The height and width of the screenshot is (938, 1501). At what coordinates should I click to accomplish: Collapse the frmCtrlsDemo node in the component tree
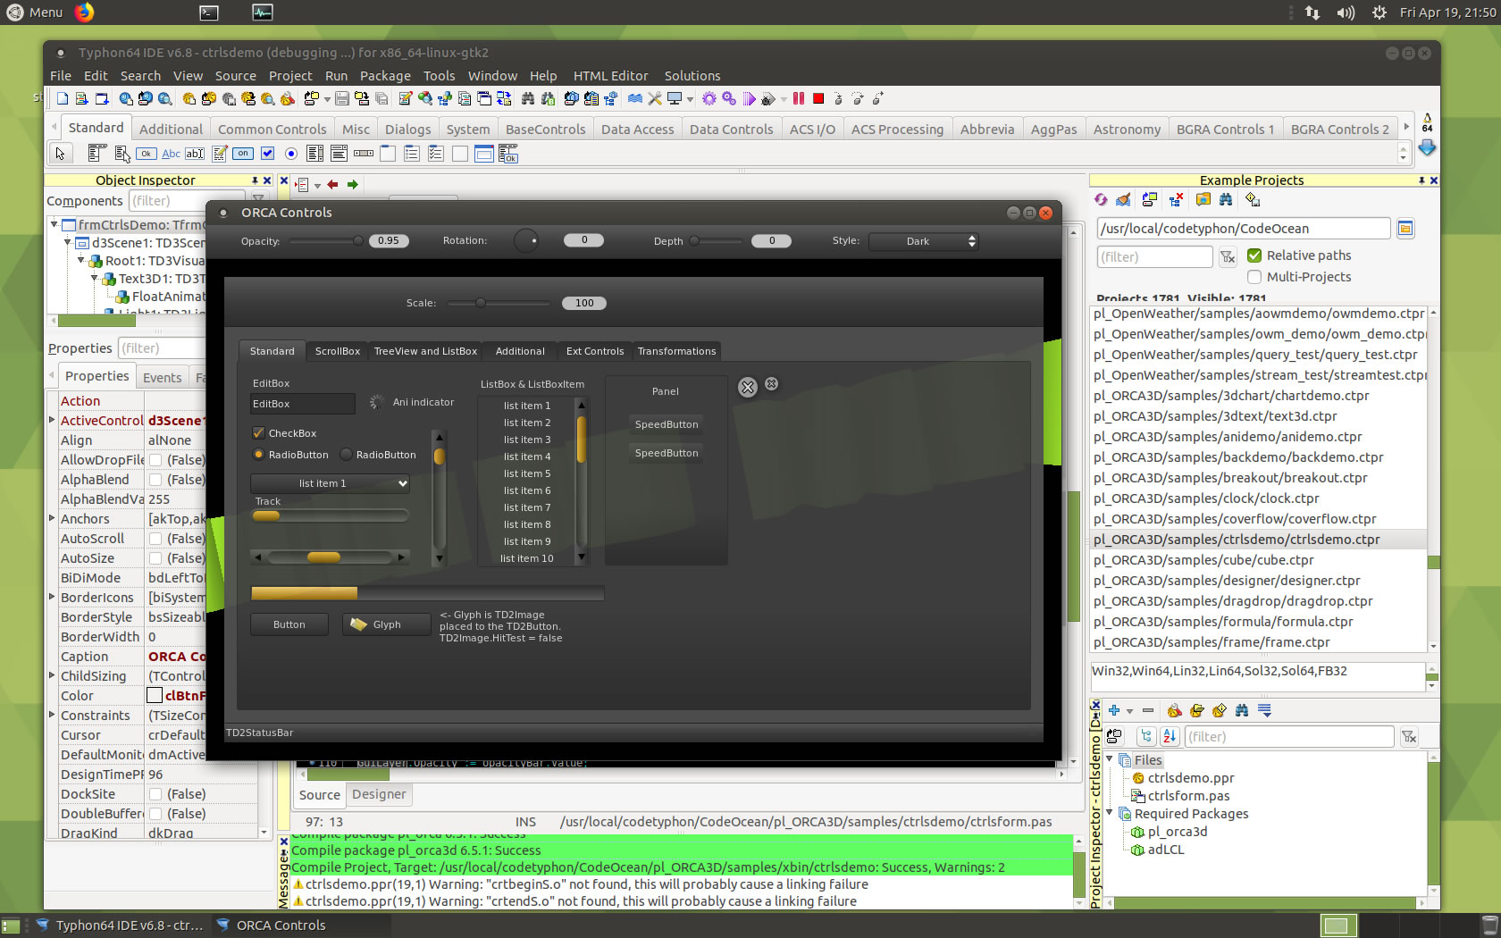click(x=55, y=224)
